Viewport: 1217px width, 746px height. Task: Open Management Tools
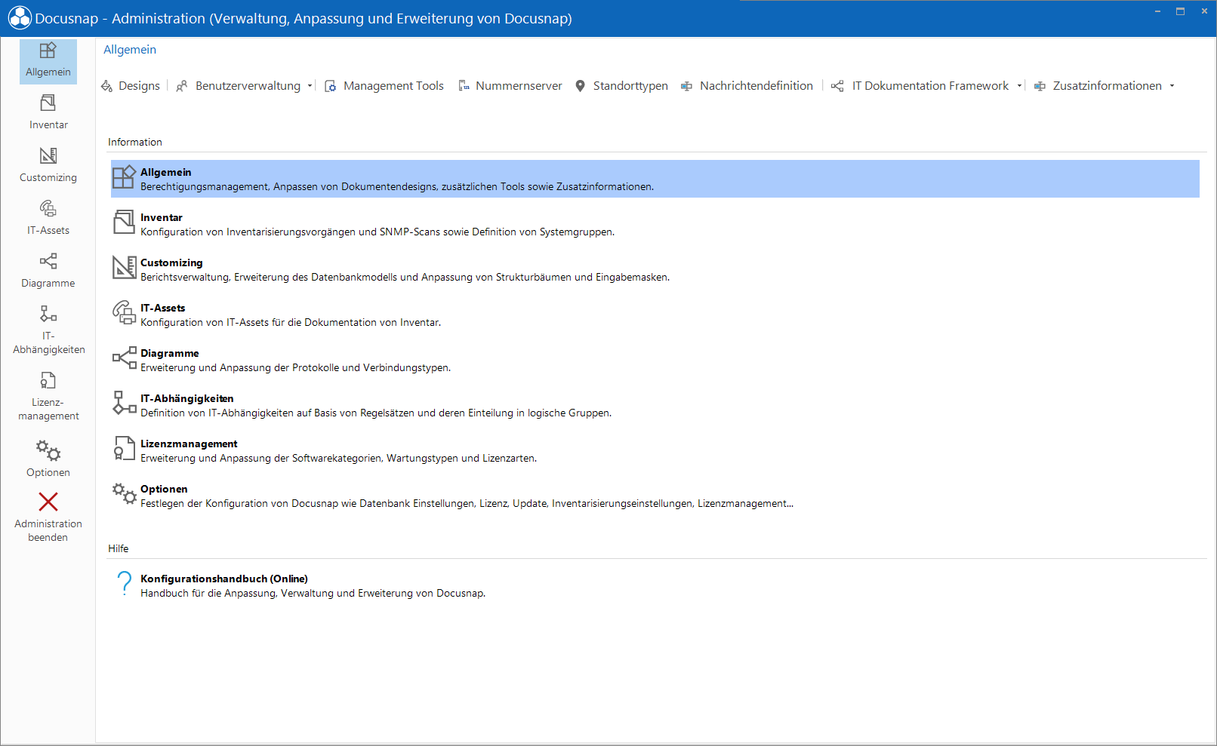384,86
